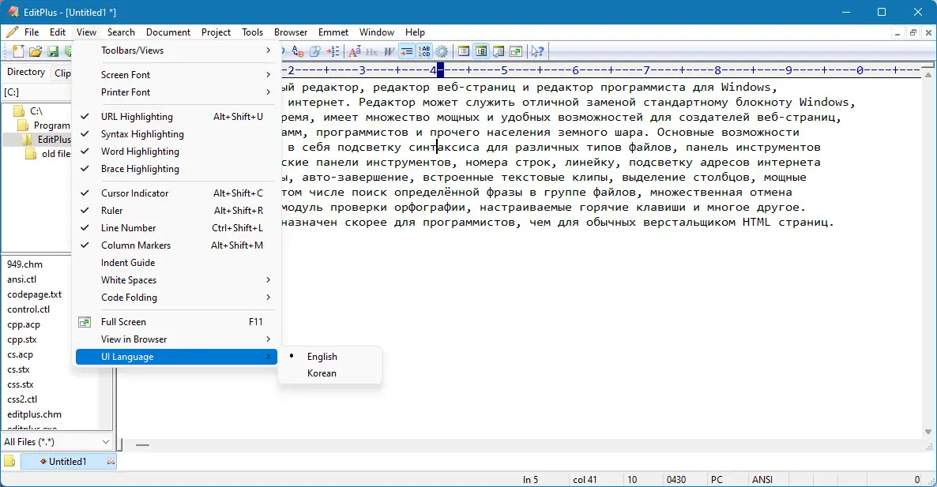
Task: Click the Replace (A-to-B) toolbar icon
Action: [298, 51]
